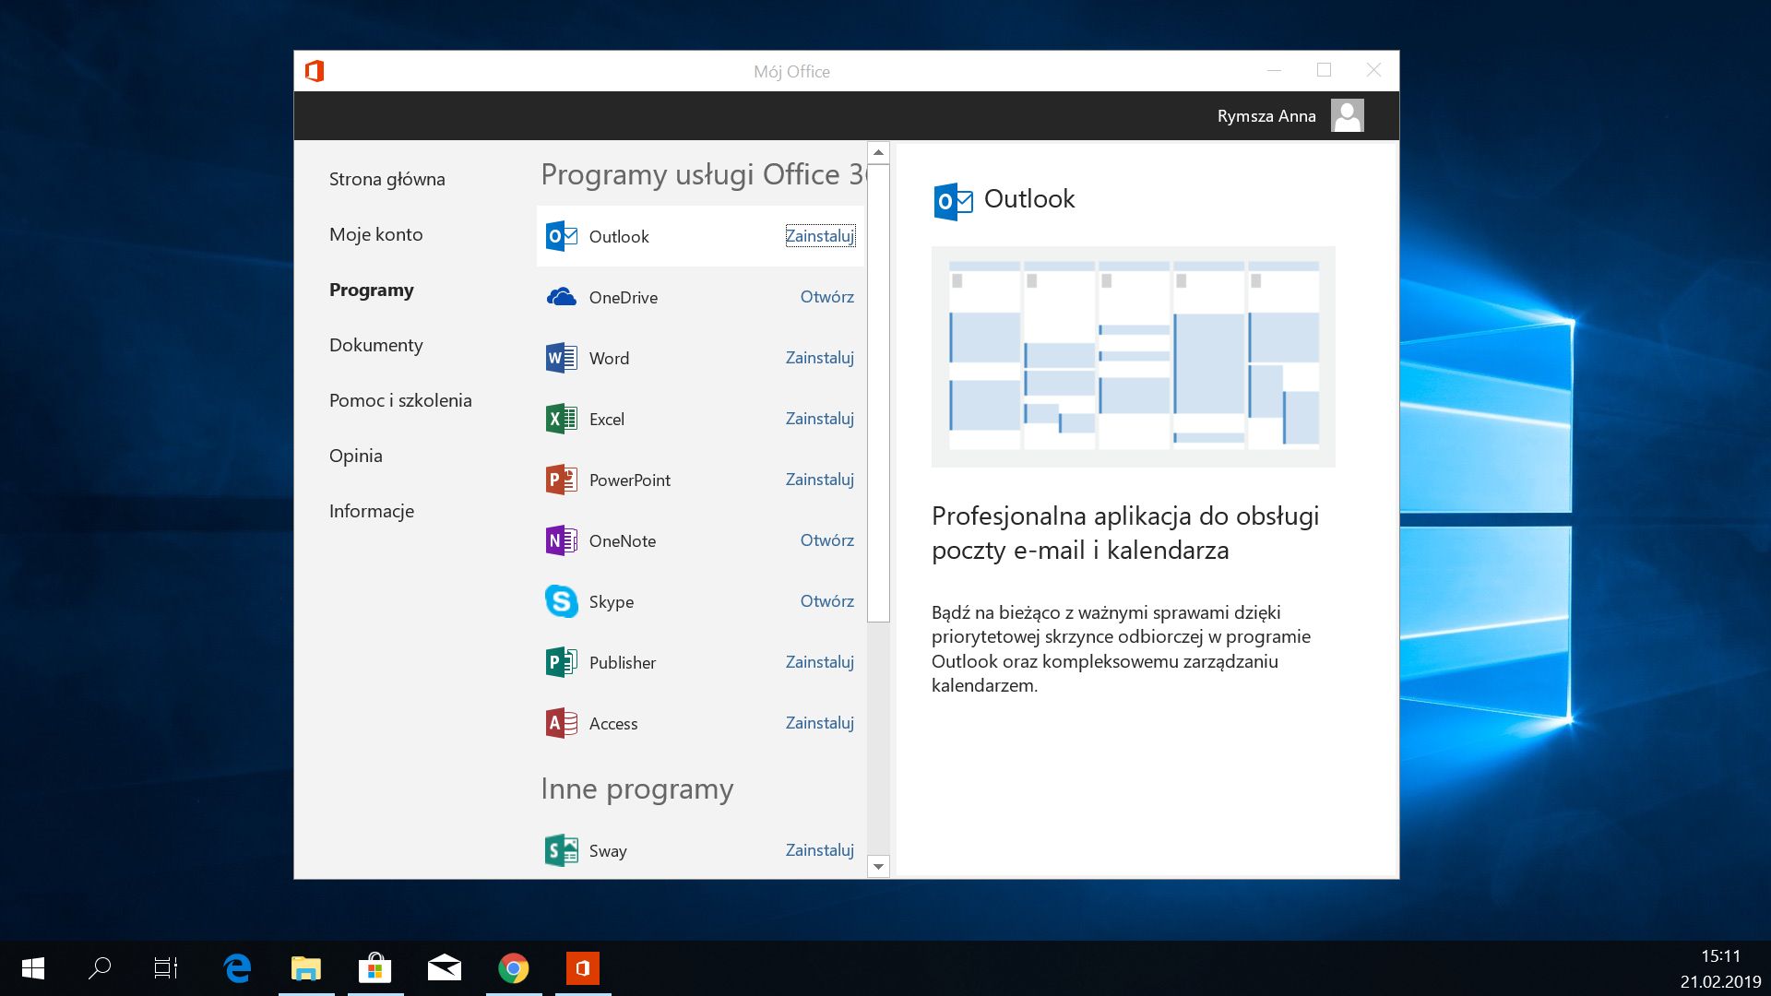This screenshot has width=1771, height=996.
Task: Click Zainstaluj next to Outlook
Action: [x=819, y=236]
